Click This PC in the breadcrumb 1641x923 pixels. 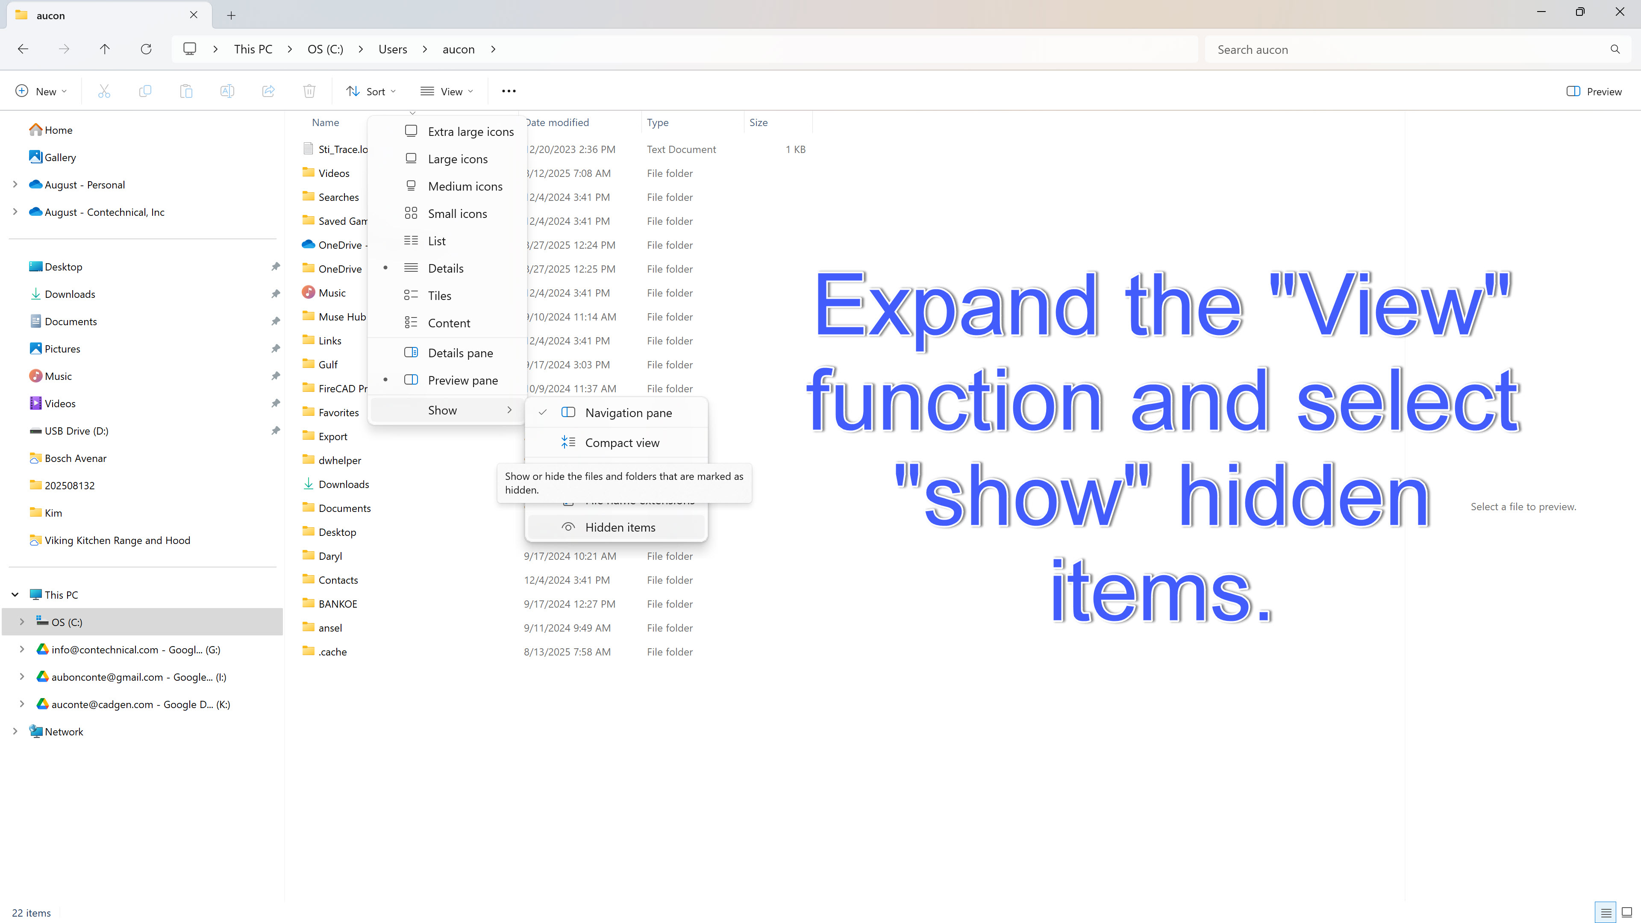pyautogui.click(x=253, y=49)
